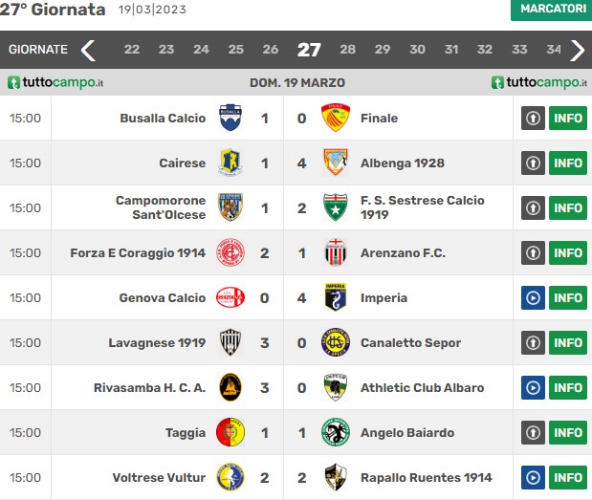Click the Busalla Calcio team crest
The height and width of the screenshot is (500, 592).
coord(230,118)
